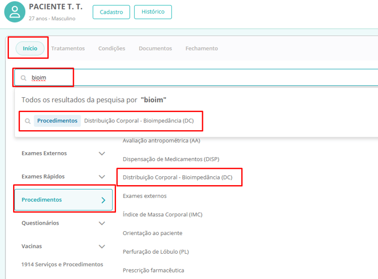
Task: Switch to the Tratamentos tab
Action: coord(68,48)
